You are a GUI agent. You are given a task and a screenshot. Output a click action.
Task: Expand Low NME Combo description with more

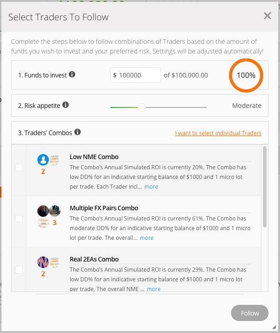151,187
